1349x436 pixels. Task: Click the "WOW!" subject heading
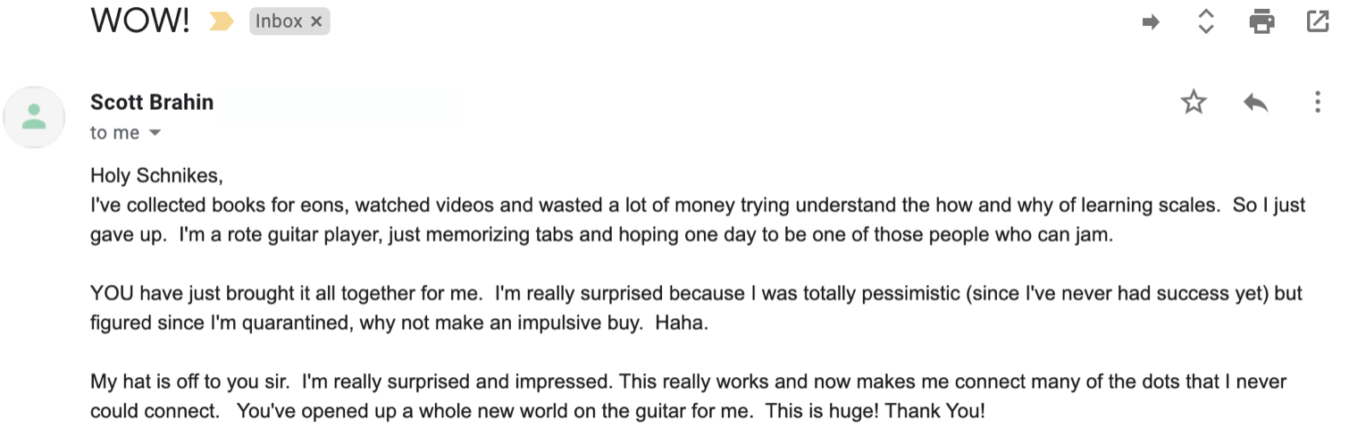click(139, 21)
